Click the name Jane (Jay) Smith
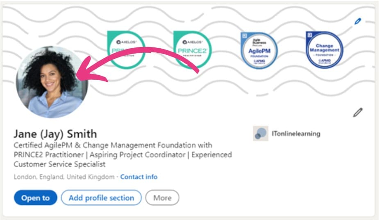The width and height of the screenshot is (379, 220). click(55, 134)
